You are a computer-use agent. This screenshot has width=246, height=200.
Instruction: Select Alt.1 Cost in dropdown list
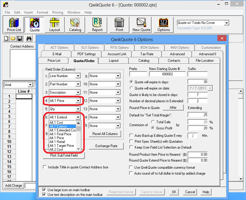point(62,122)
